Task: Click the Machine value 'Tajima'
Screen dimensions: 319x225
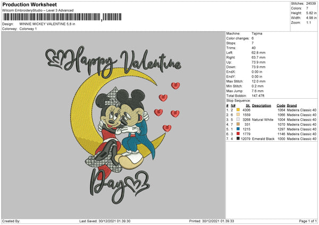Action: tap(257, 33)
